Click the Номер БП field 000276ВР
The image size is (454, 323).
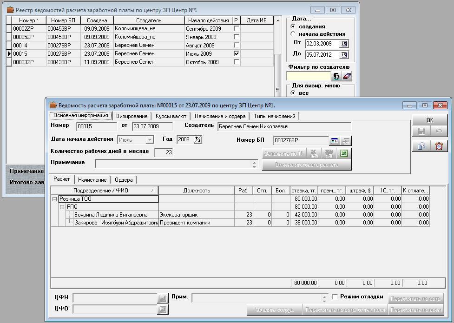[x=301, y=140]
